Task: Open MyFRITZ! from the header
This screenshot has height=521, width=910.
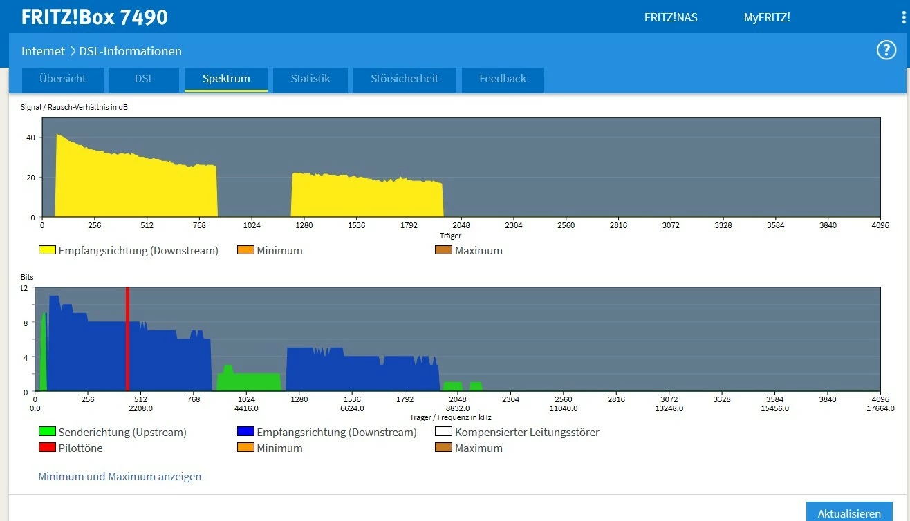Action: (x=767, y=18)
